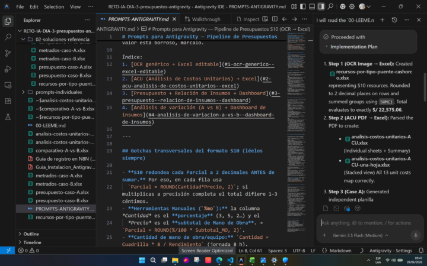Open the Gemini 3.5 Flash model dropdown
Screen dimensions: 427x266
(x=361, y=235)
